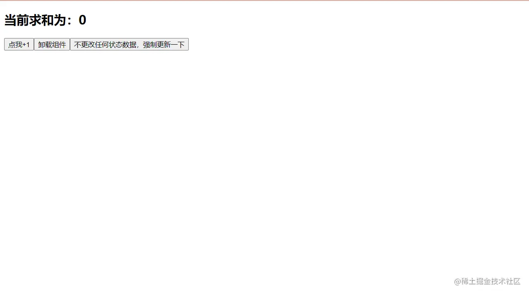Image resolution: width=529 pixels, height=294 pixels.
Task: Click the 点我+1 button
Action: (x=19, y=44)
